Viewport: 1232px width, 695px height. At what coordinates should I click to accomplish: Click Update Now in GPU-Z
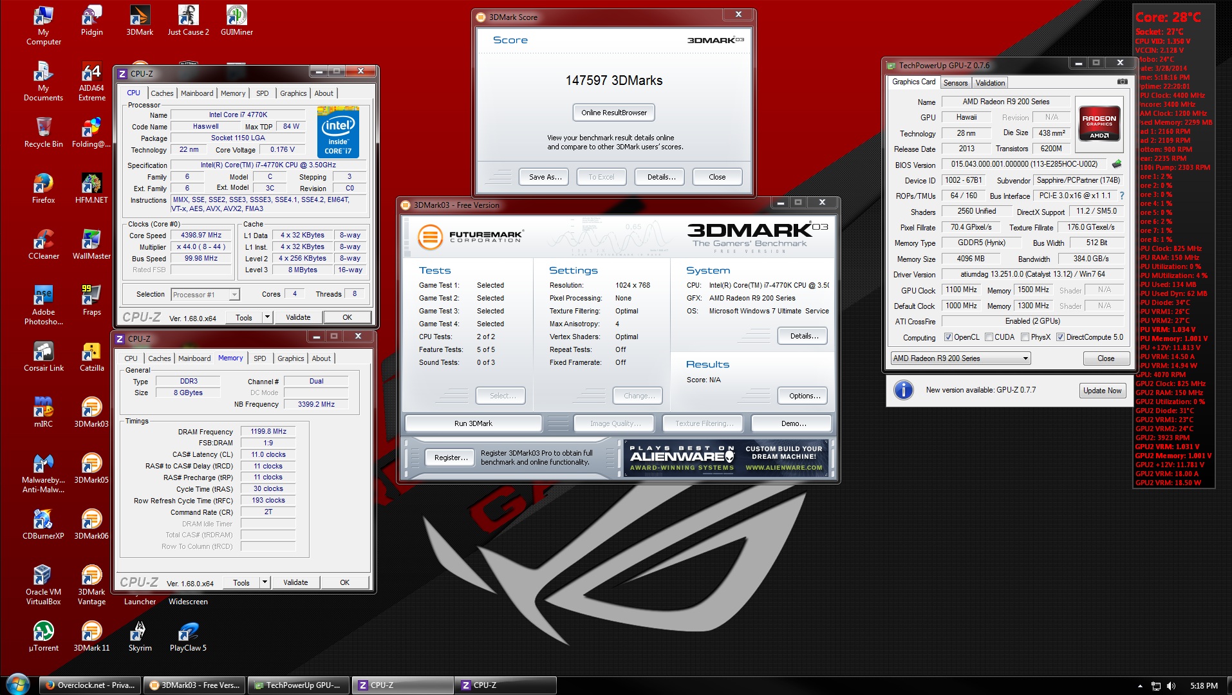[x=1102, y=391]
